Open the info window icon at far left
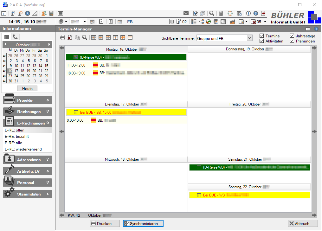 tap(4, 13)
